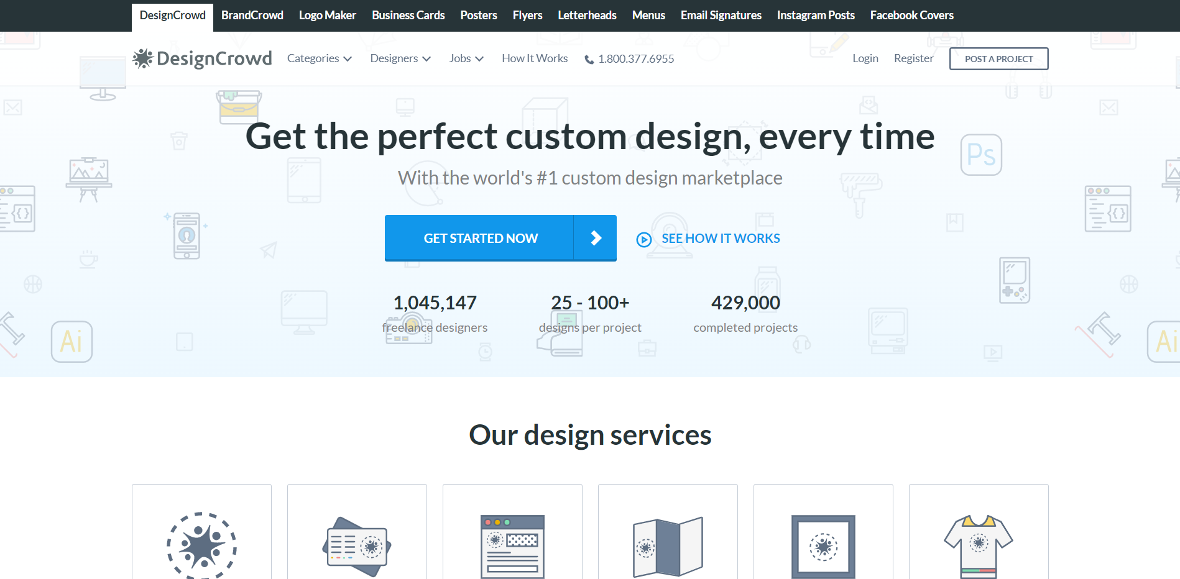Click the phone icon next to 1.800.377.6955
The height and width of the screenshot is (579, 1180).
click(589, 60)
